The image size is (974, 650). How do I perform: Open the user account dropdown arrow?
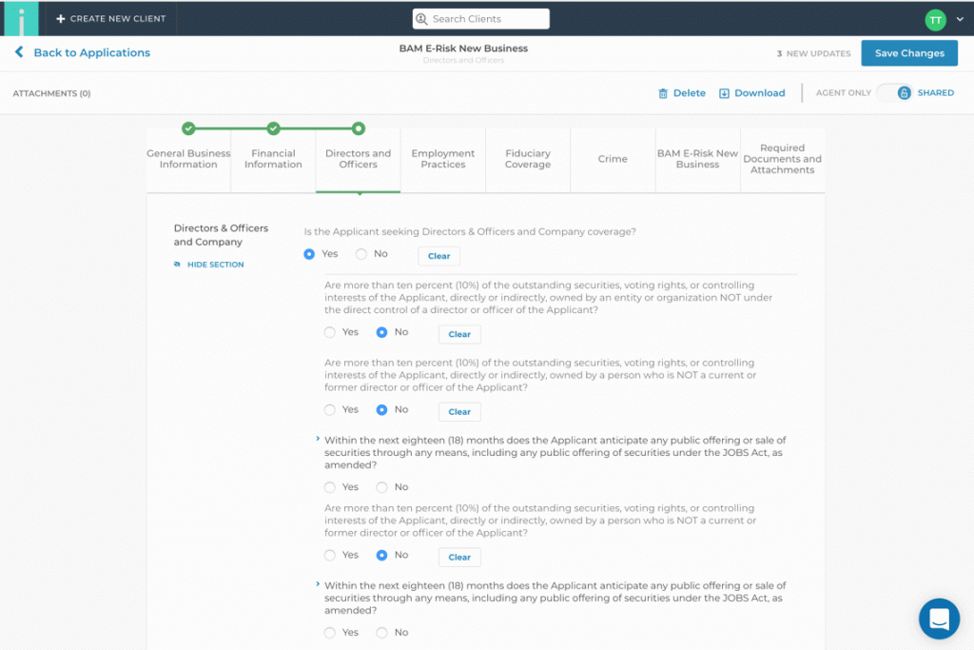click(x=959, y=19)
